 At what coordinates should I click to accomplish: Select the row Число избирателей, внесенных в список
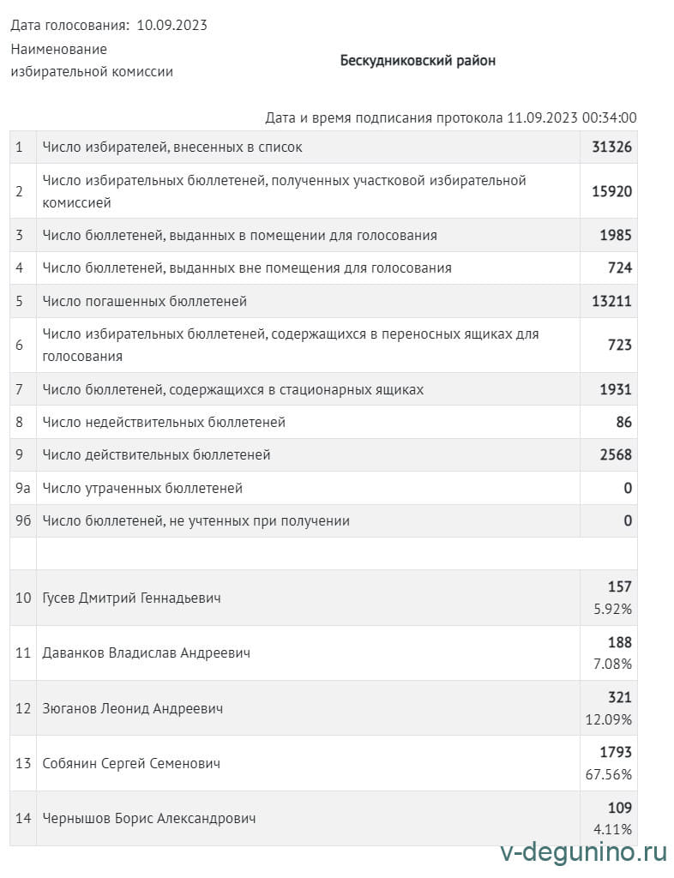click(x=172, y=147)
